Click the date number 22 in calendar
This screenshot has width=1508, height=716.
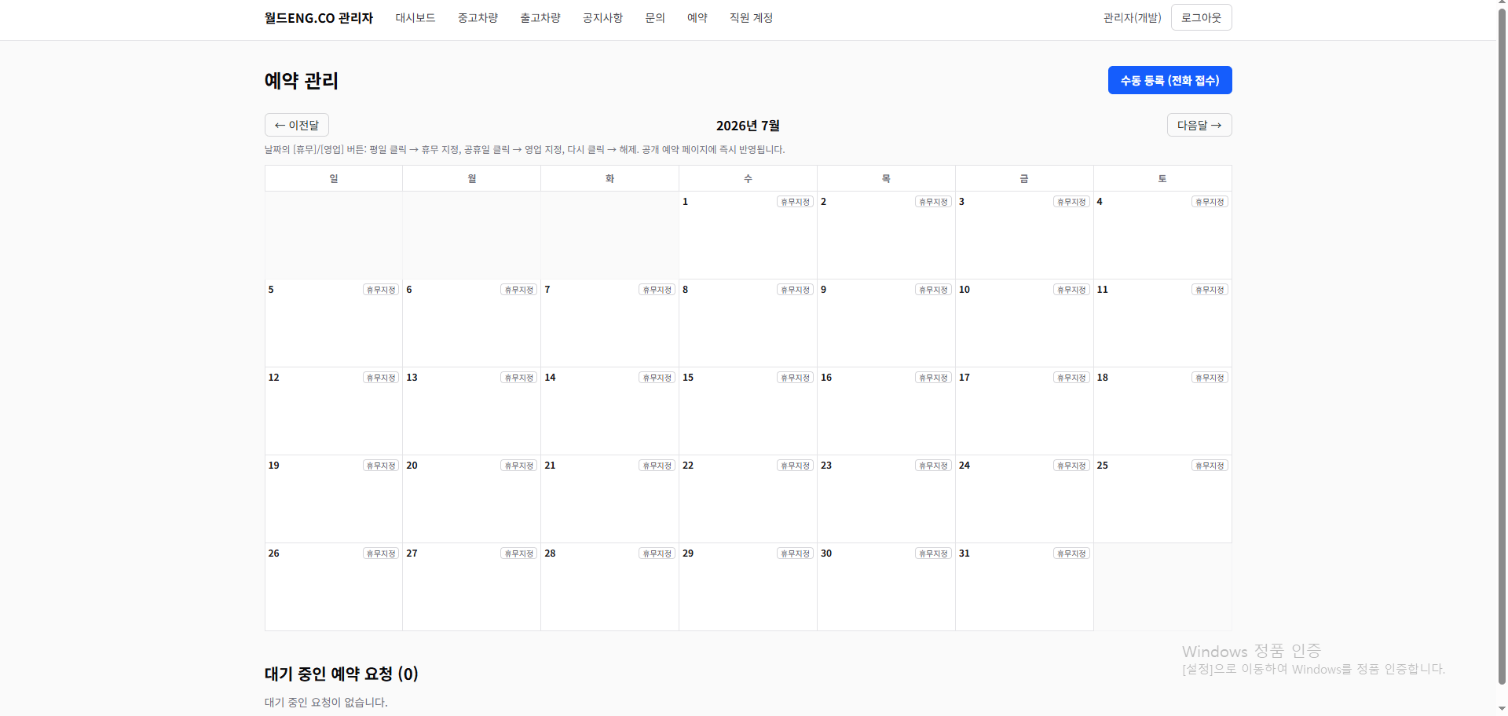(x=688, y=466)
